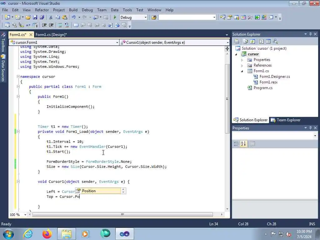Click the Cut scissors icon
The width and height of the screenshot is (320, 240).
click(51, 17)
